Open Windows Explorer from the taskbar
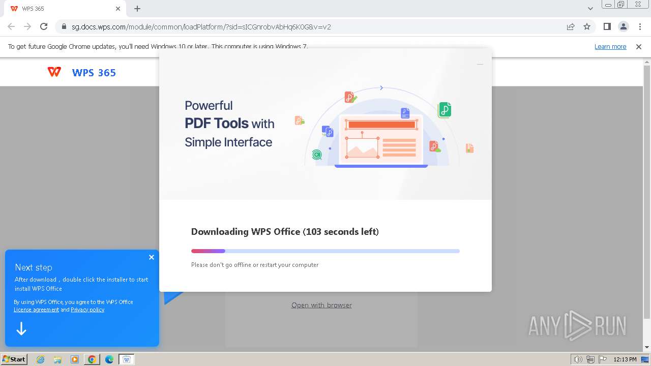The width and height of the screenshot is (651, 366). pos(57,359)
